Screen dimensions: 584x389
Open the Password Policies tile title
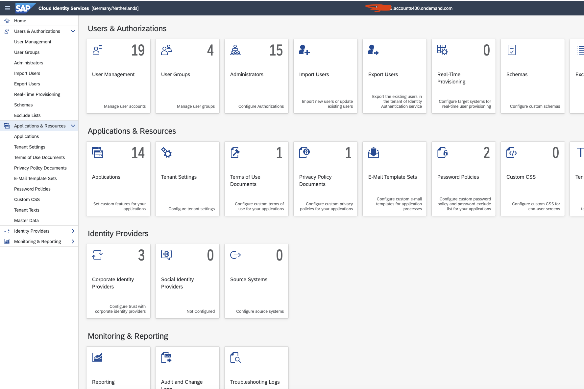pyautogui.click(x=458, y=177)
